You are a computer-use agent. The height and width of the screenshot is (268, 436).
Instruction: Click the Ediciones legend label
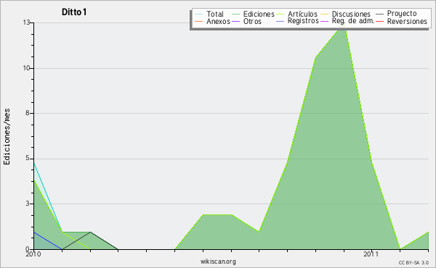click(259, 14)
